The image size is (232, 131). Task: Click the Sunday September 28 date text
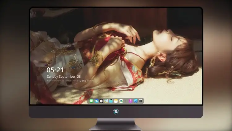(64, 77)
